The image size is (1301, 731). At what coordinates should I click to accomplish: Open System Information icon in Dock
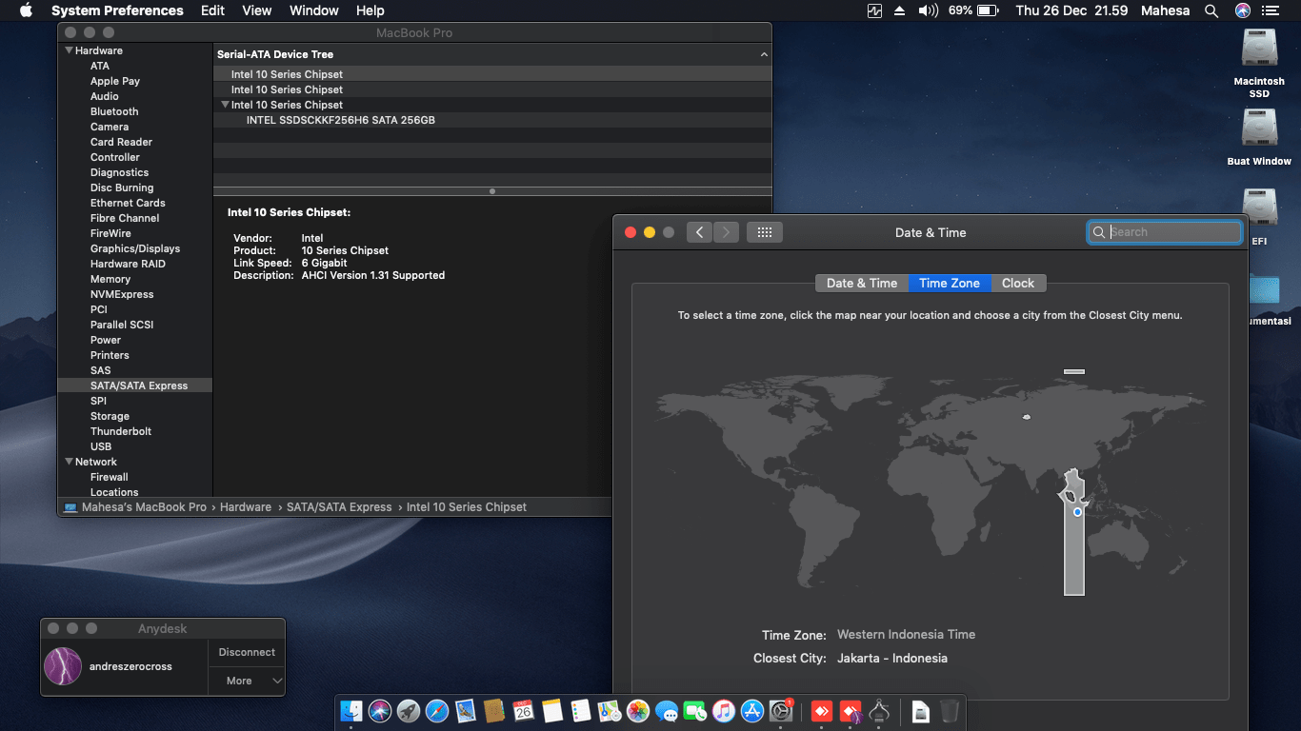(879, 711)
